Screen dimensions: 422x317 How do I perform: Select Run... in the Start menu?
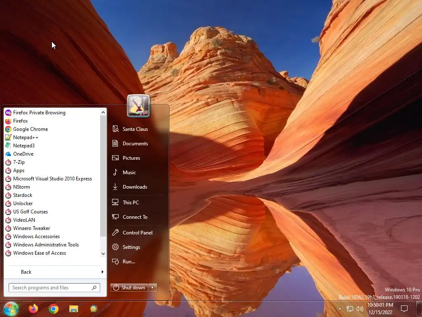tap(138, 261)
